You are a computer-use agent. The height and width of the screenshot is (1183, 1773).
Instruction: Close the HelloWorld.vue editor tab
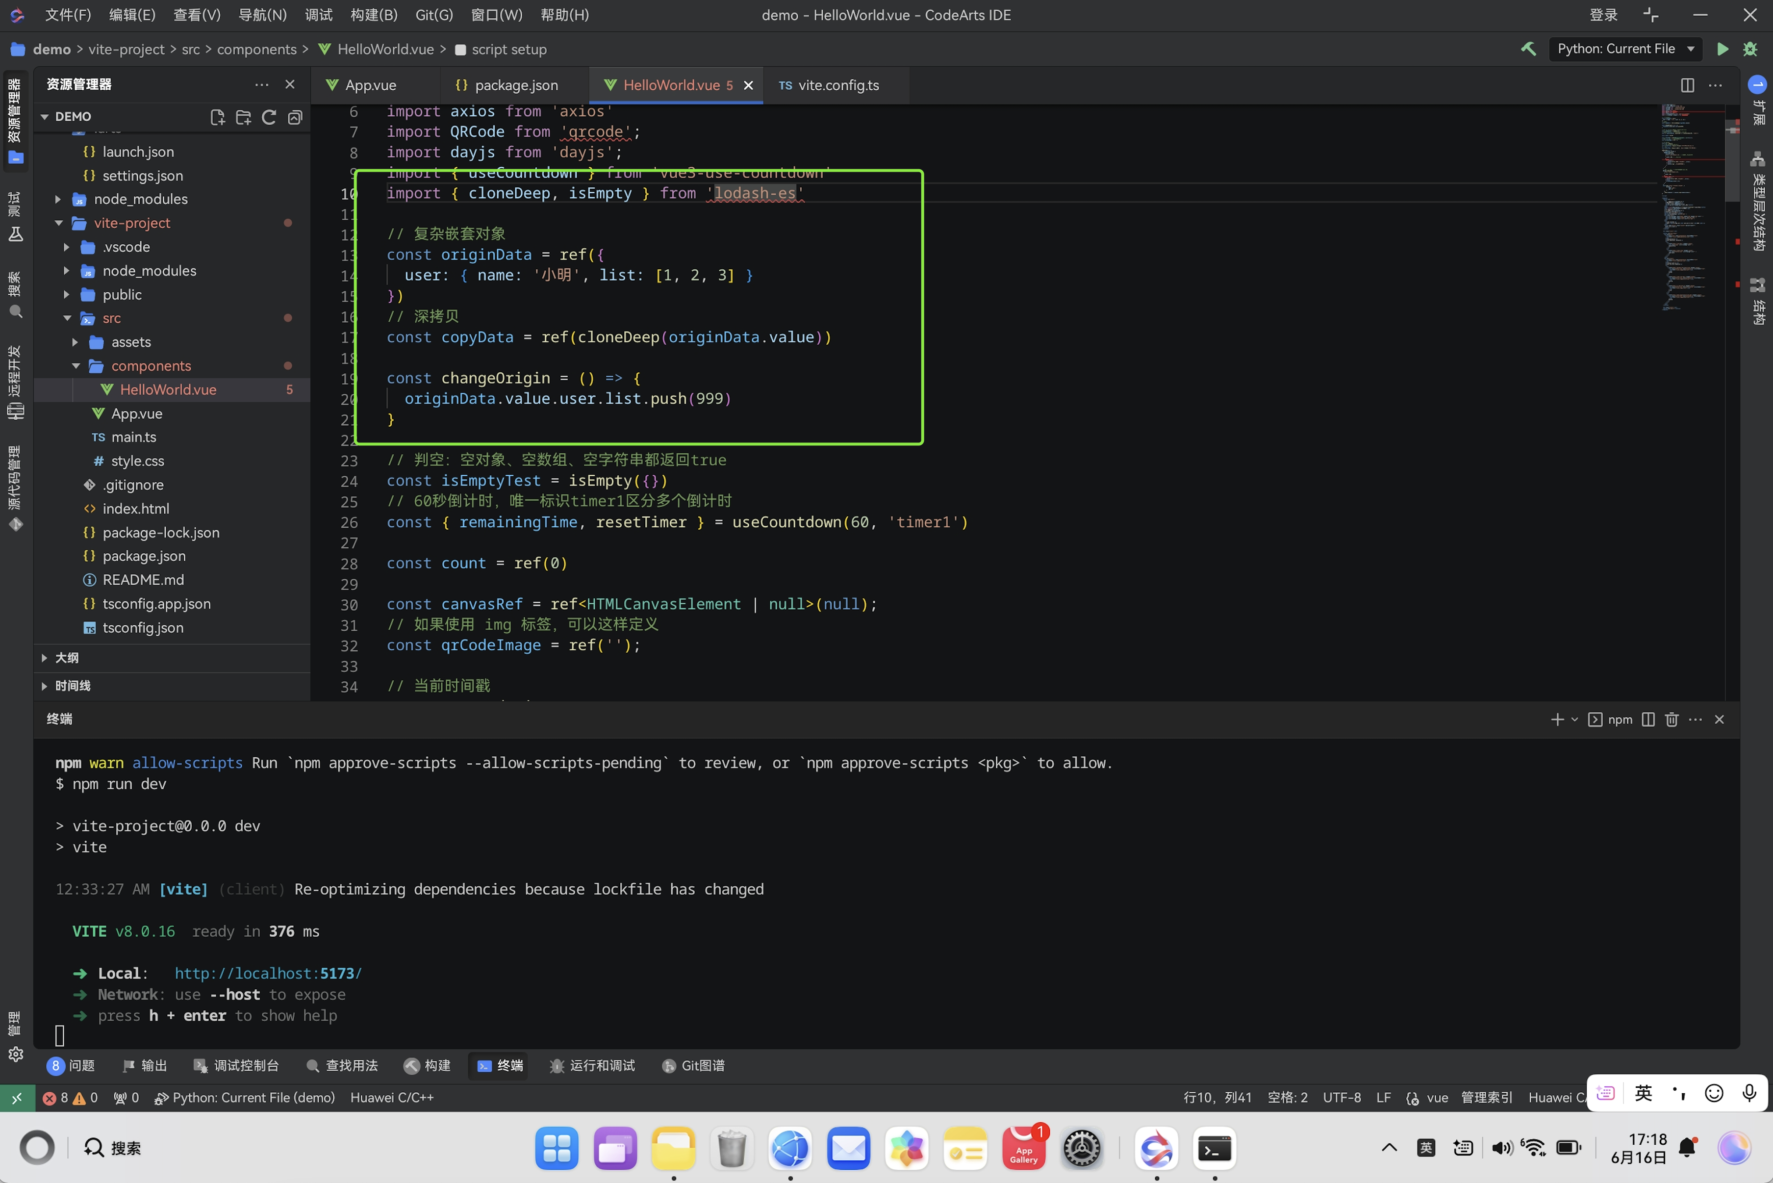(x=748, y=85)
